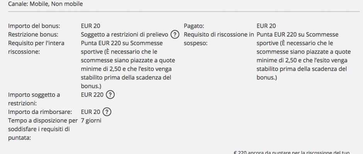Viewport: 363px width, 154px height.
Task: Open help icon beside withdrawal restriction text
Action: [175, 35]
